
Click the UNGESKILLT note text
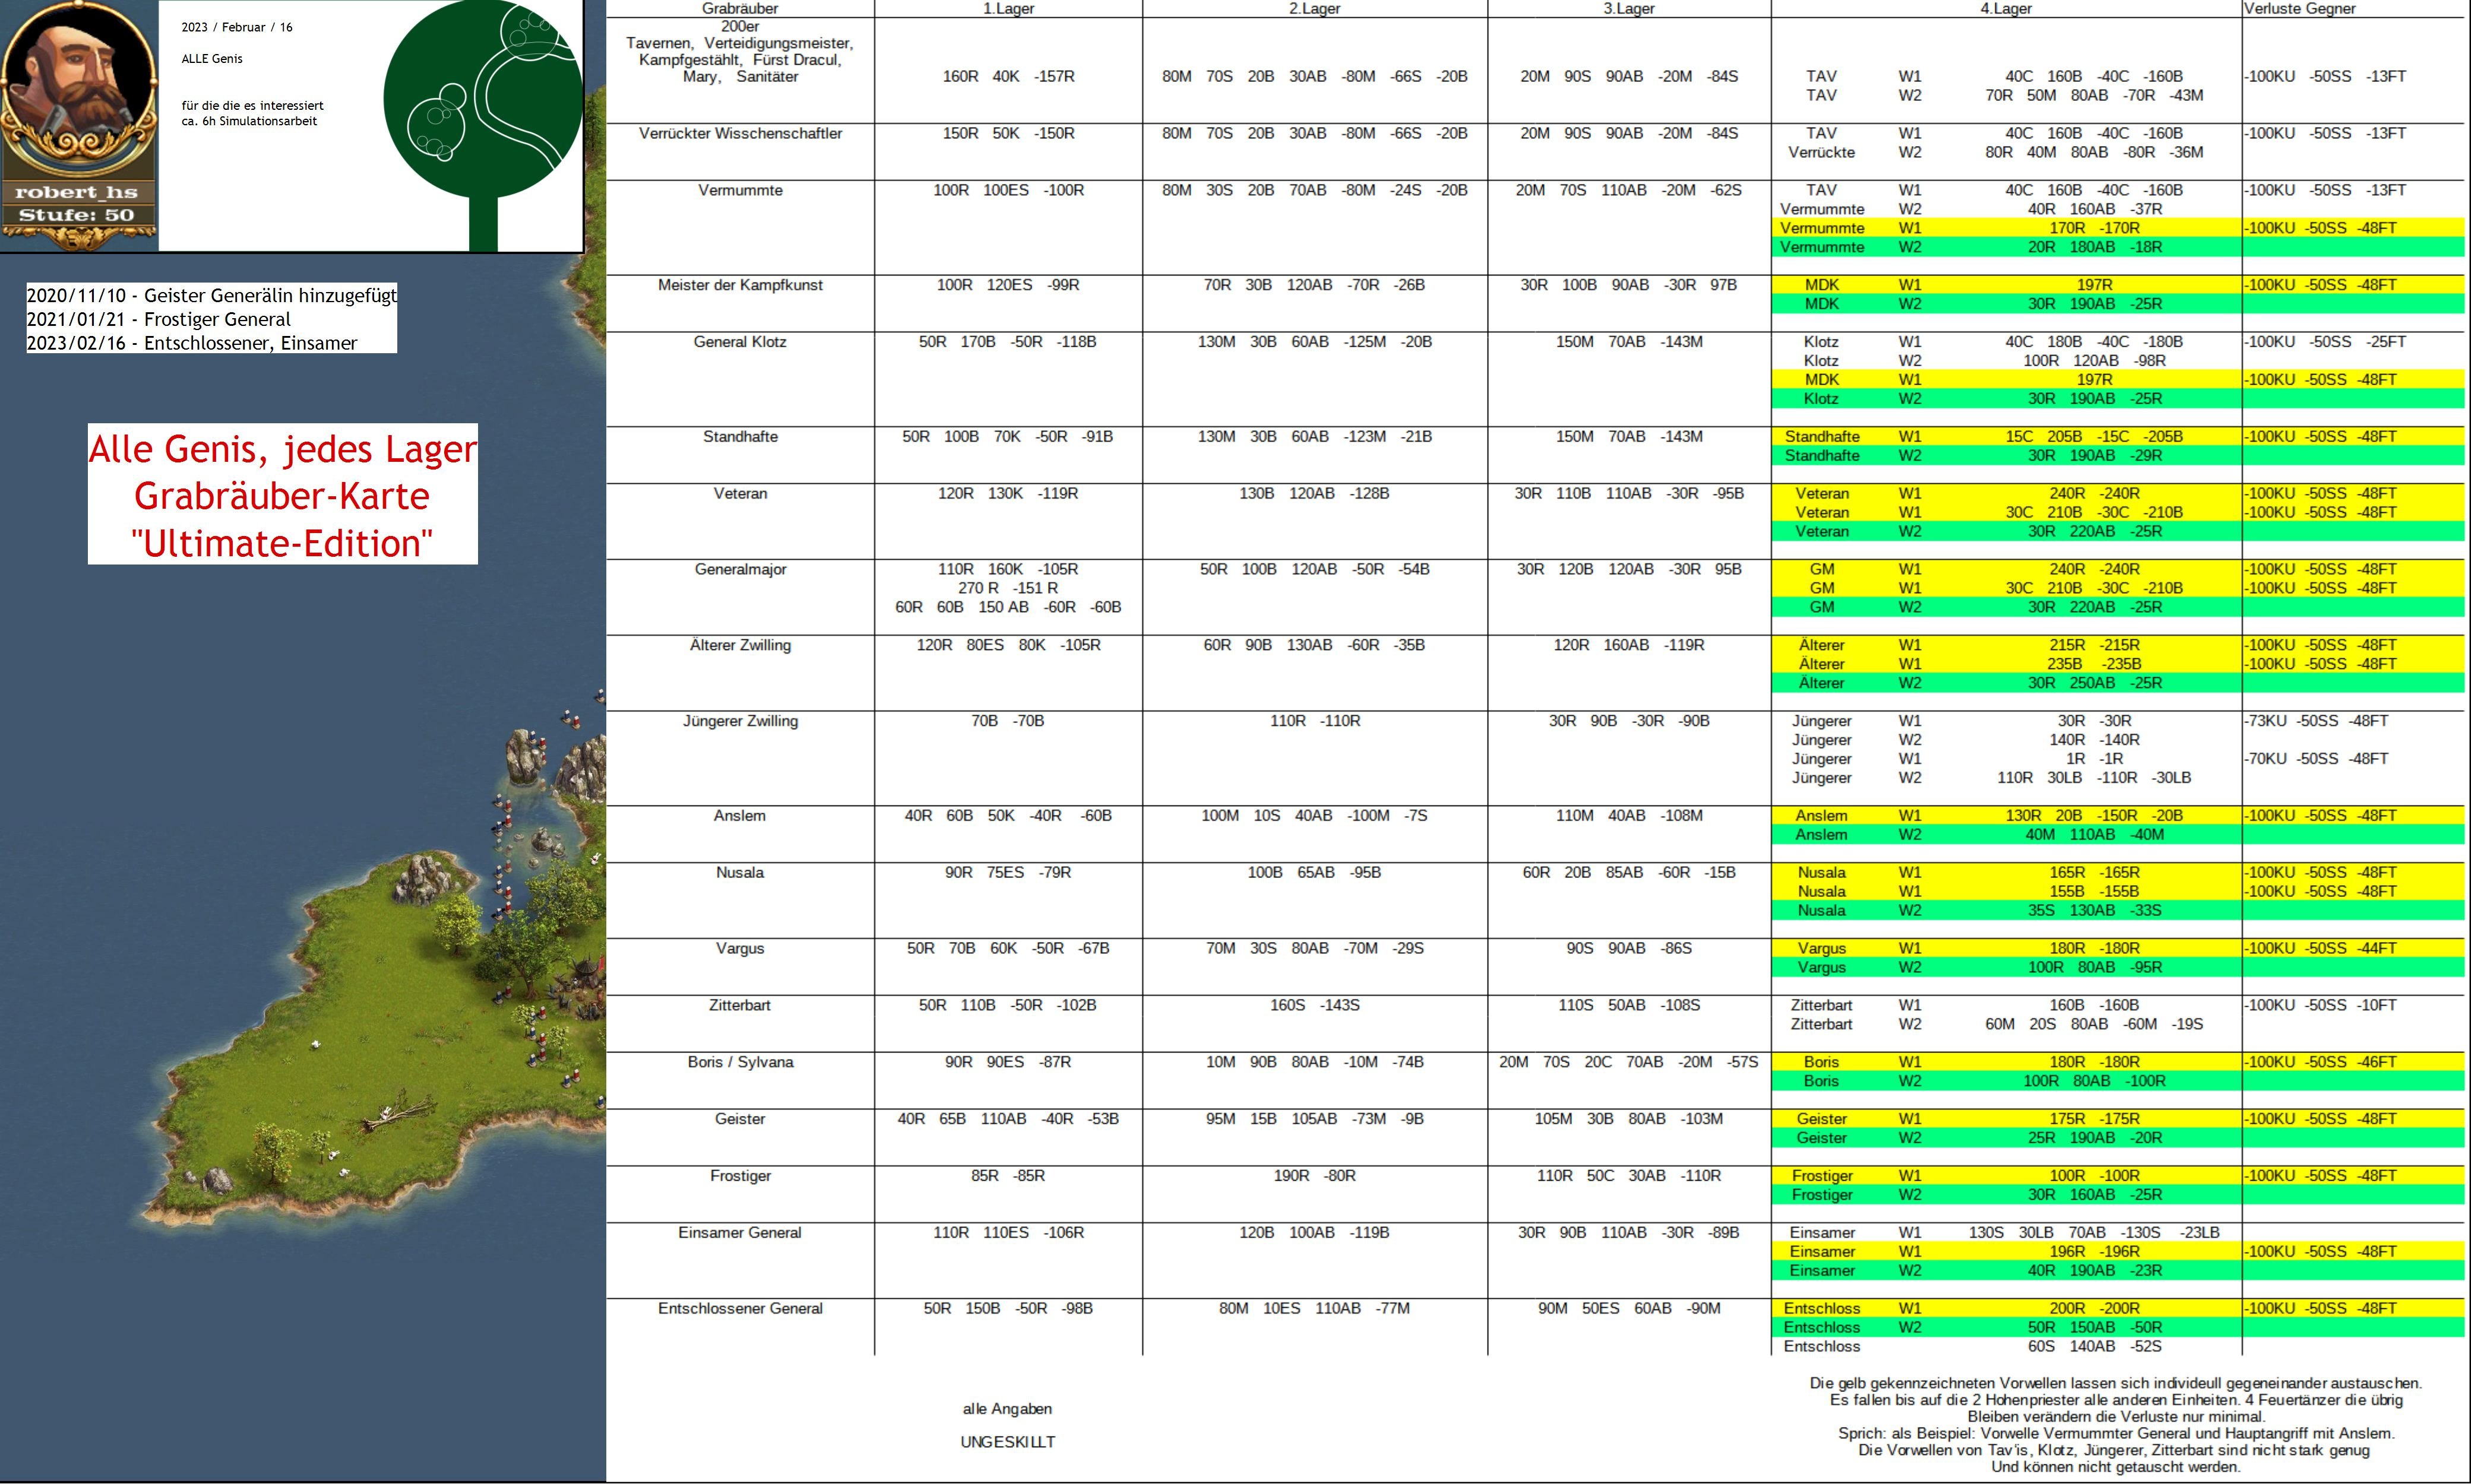click(1007, 1442)
